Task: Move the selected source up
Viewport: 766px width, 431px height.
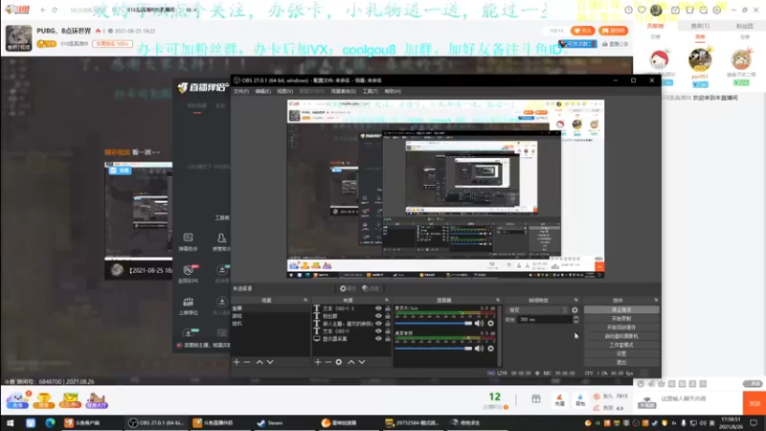Action: click(351, 362)
